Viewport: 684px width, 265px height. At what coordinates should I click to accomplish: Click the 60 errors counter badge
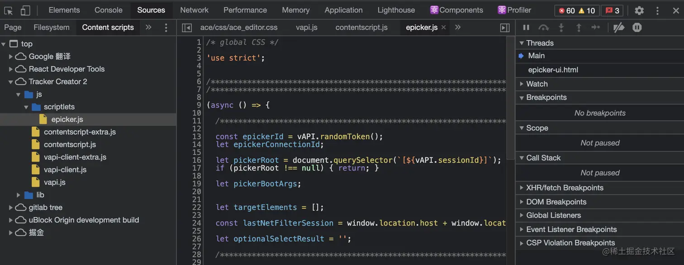566,10
